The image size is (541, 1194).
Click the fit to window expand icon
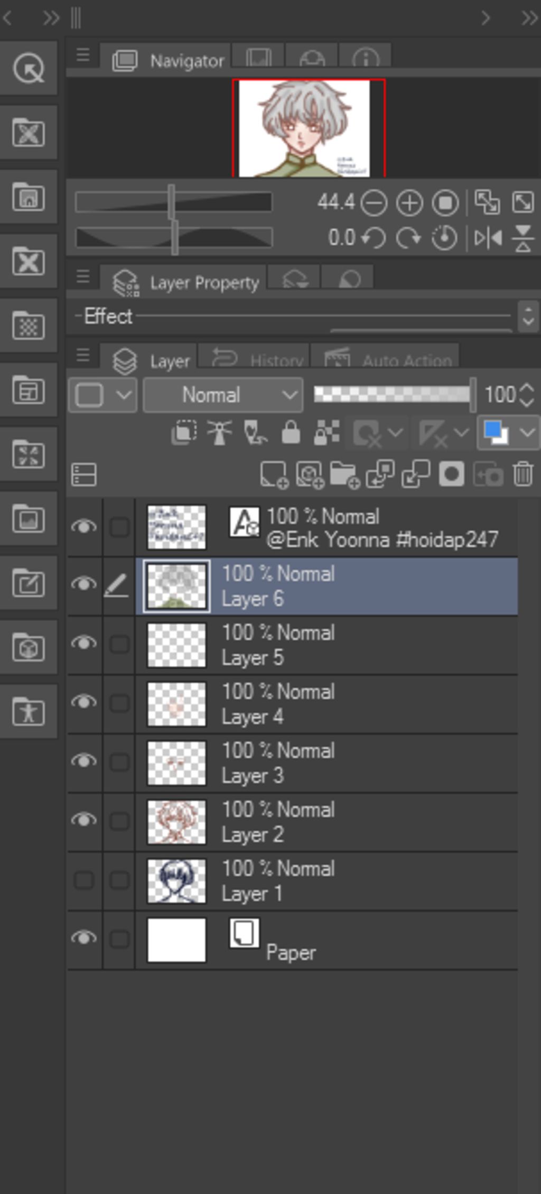tap(523, 202)
